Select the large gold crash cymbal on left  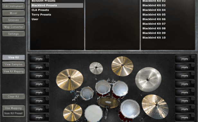pos(69,80)
